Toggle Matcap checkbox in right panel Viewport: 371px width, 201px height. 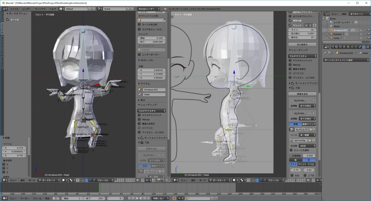290,64
